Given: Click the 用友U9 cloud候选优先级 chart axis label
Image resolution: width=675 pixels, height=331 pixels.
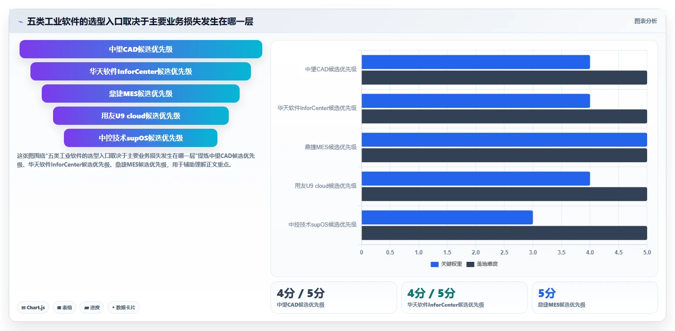Looking at the screenshot, I should pos(326,186).
